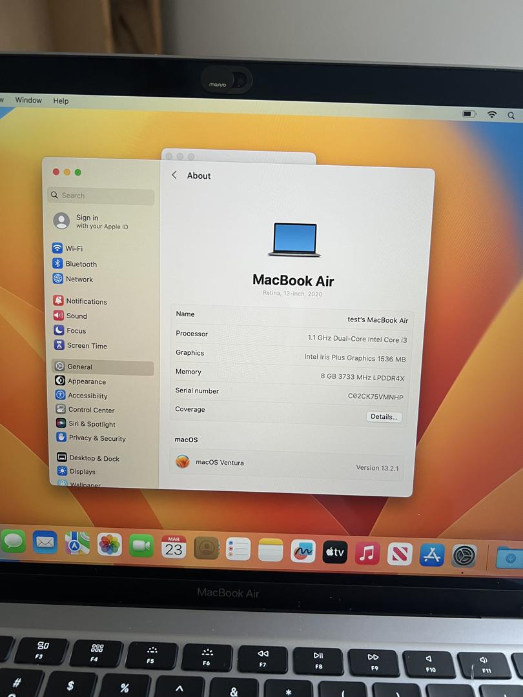Open Messages from the Dock
The width and height of the screenshot is (523, 697).
pyautogui.click(x=13, y=541)
